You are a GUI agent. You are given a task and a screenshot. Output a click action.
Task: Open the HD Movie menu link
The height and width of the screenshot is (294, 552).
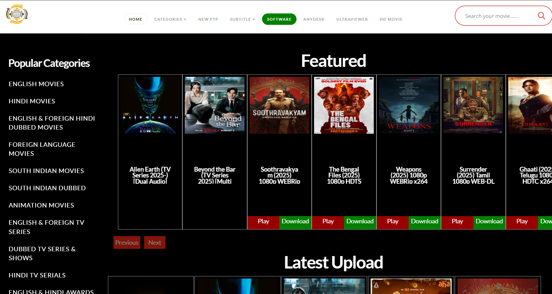(391, 19)
